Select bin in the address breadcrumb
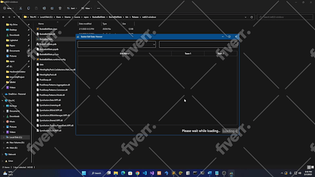The width and height of the screenshot is (315, 177). [x=127, y=17]
